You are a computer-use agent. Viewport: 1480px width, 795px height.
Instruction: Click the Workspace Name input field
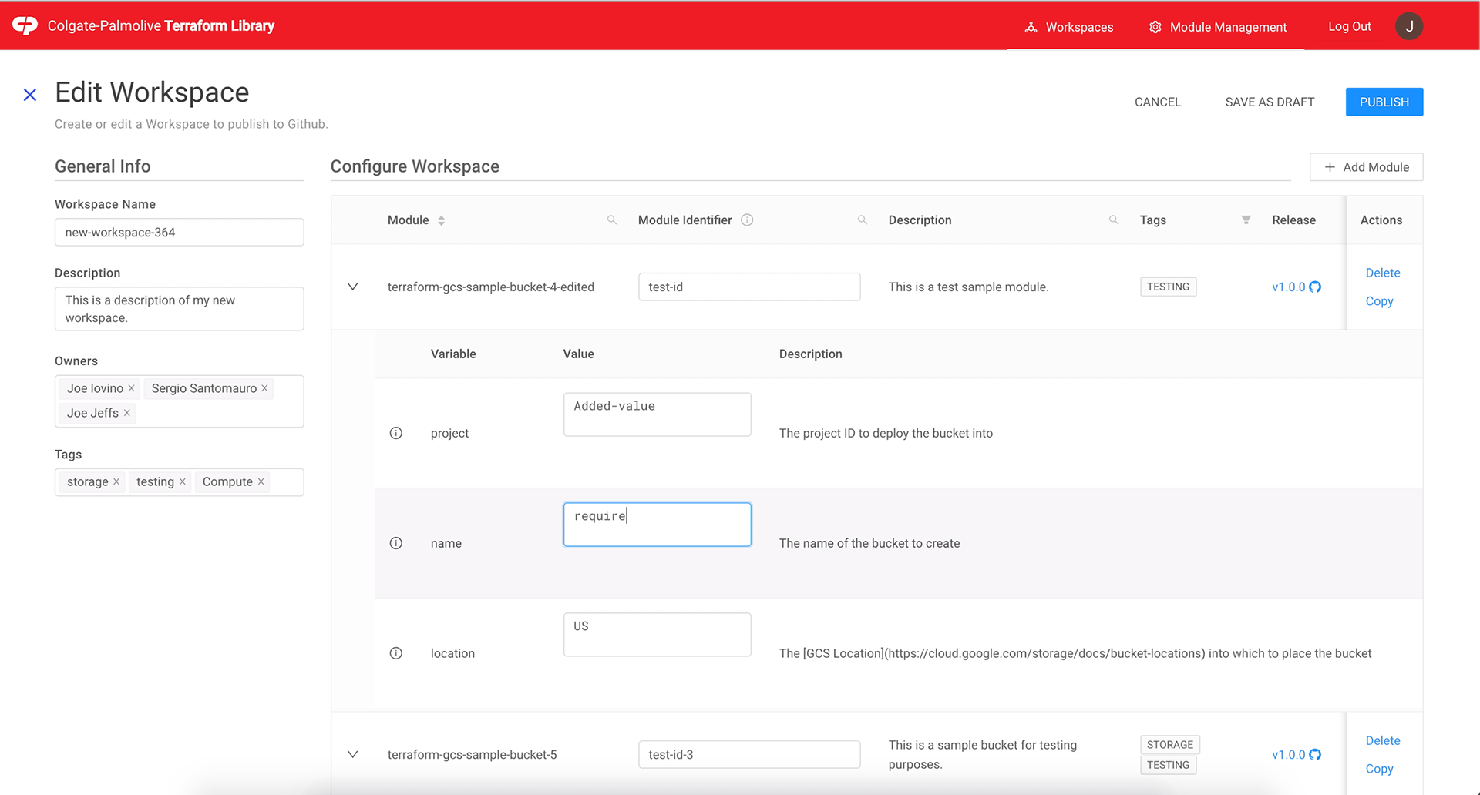click(179, 233)
